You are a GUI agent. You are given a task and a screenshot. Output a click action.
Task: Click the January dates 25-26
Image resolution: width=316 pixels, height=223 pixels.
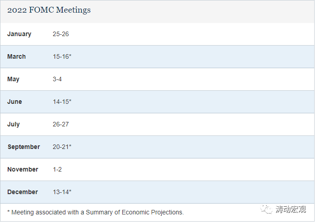tap(61, 34)
